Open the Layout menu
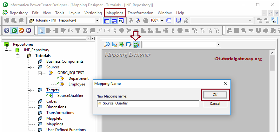The width and height of the screenshot is (280, 132). (x=74, y=13)
